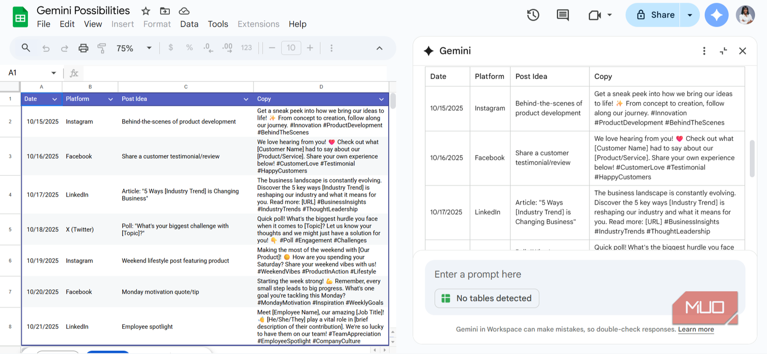The height and width of the screenshot is (354, 767).
Task: Format as percent
Action: pos(189,47)
